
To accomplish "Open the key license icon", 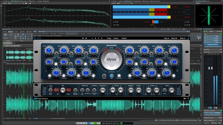I will click(185, 99).
